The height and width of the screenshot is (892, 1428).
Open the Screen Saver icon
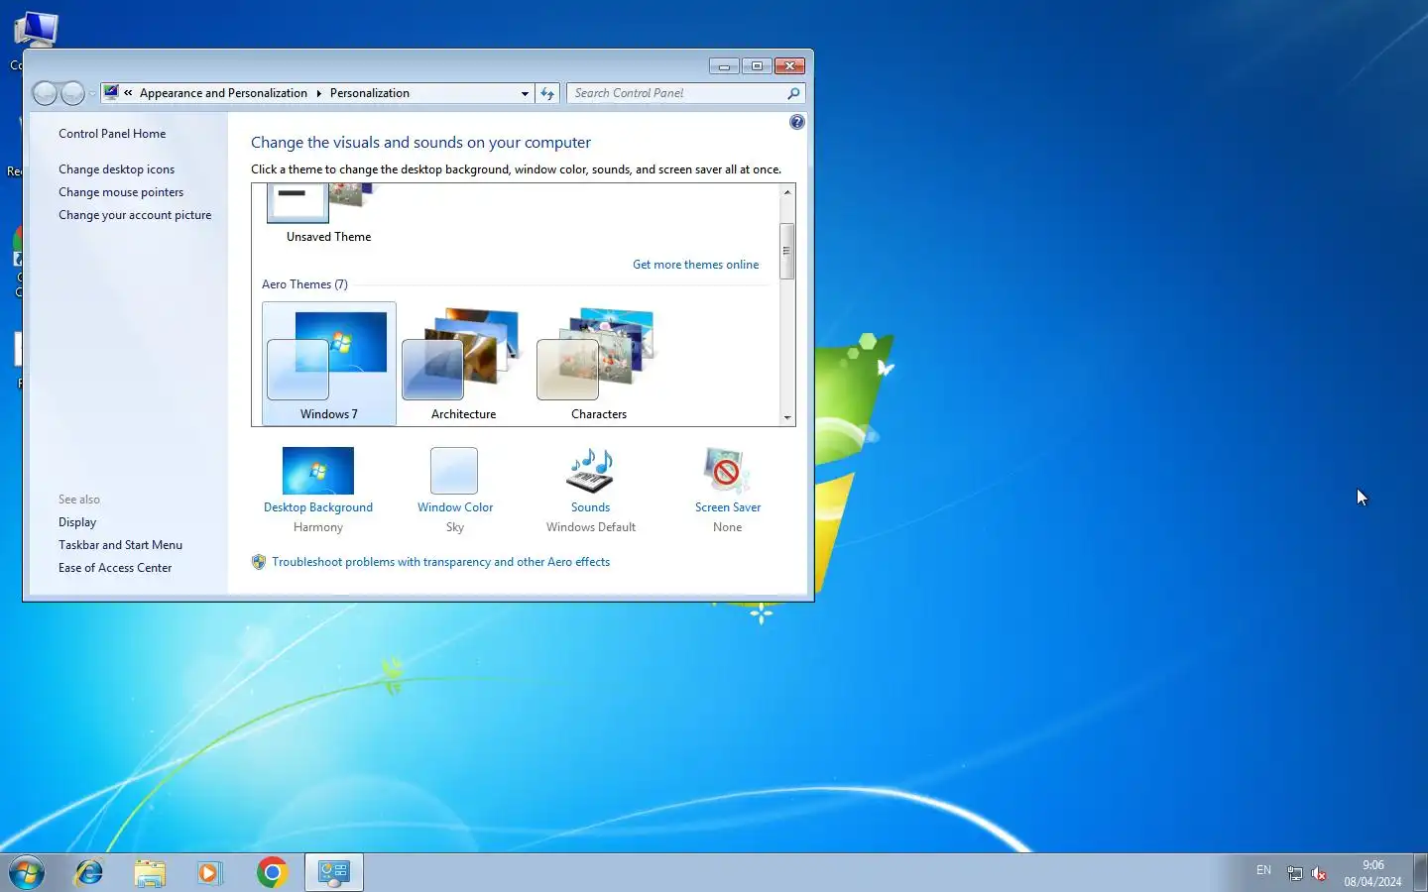[727, 470]
